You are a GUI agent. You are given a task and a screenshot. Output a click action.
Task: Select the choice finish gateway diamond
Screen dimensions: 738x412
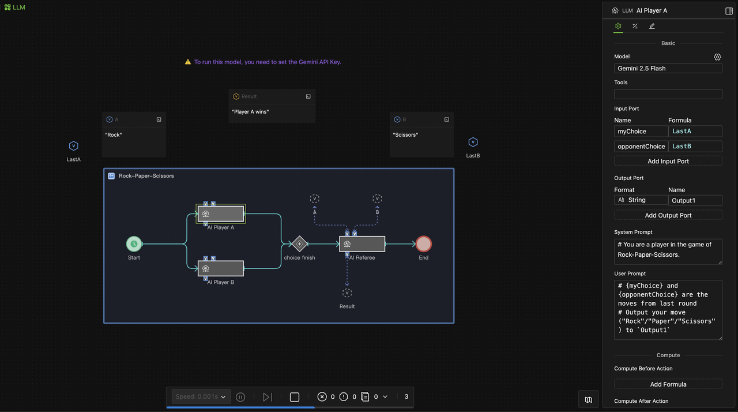pyautogui.click(x=299, y=244)
